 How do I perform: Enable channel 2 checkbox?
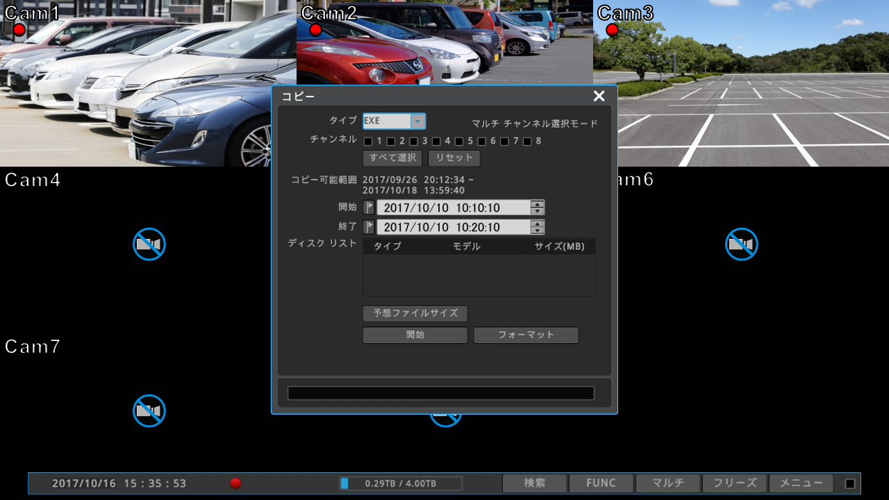390,142
